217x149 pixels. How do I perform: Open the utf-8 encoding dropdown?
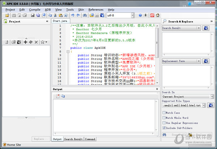[133, 15]
